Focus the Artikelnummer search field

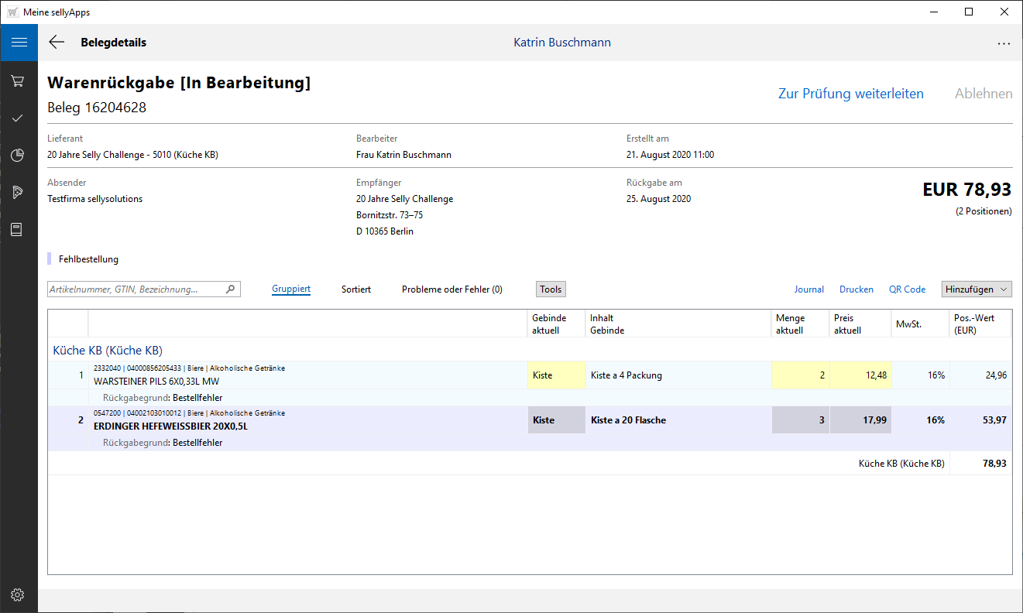point(136,289)
